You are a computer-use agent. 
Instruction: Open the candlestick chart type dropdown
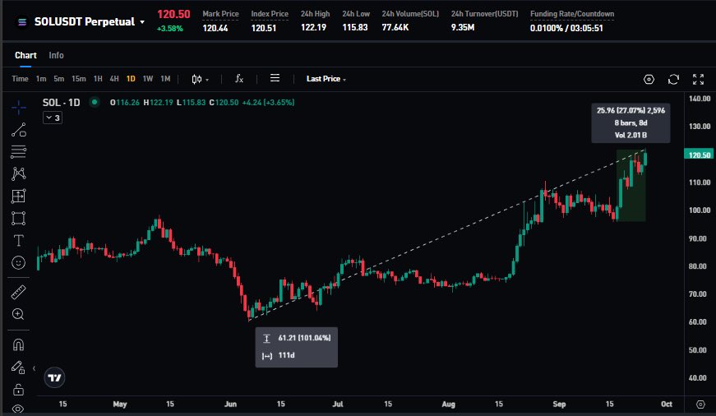coord(200,79)
